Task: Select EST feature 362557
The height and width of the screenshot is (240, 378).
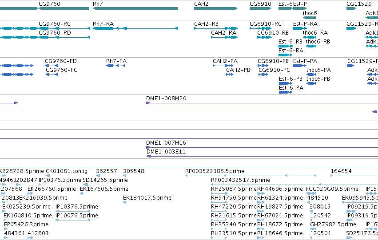Action: [x=106, y=171]
